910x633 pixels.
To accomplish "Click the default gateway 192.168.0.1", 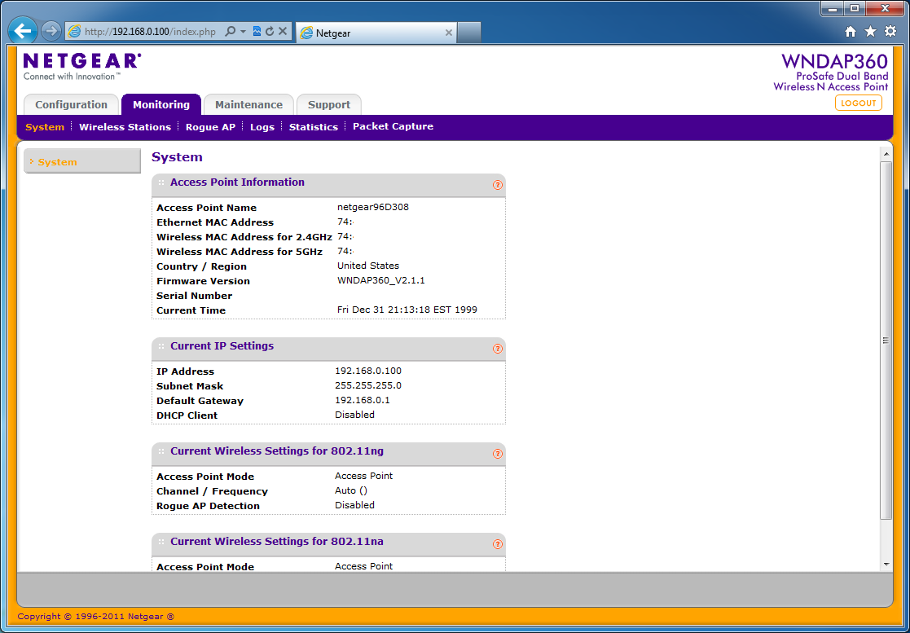I will tap(363, 400).
